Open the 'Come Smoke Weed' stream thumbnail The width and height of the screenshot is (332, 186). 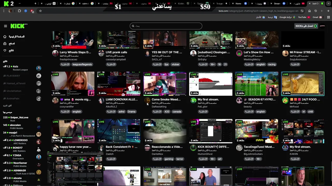click(165, 84)
